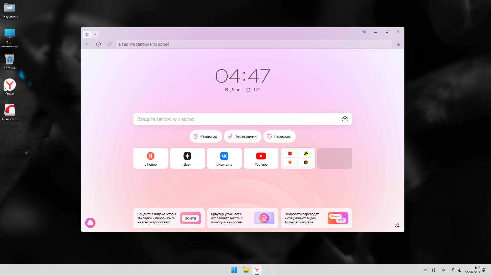Click the Войти login button

(x=190, y=218)
